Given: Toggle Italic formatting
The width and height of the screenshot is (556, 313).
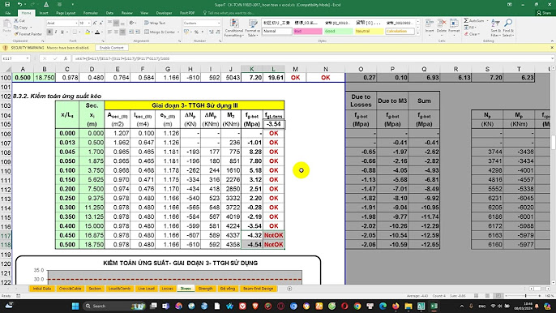Looking at the screenshot, I should pyautogui.click(x=56, y=32).
